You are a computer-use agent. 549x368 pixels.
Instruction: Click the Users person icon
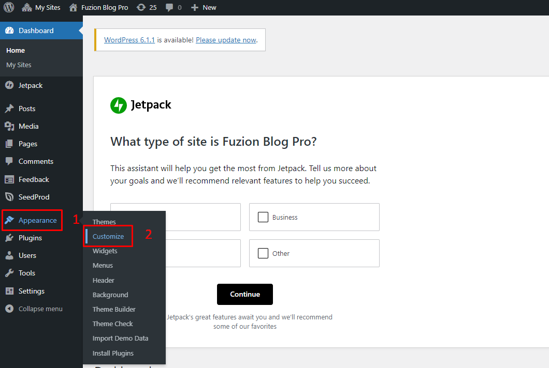(9, 255)
